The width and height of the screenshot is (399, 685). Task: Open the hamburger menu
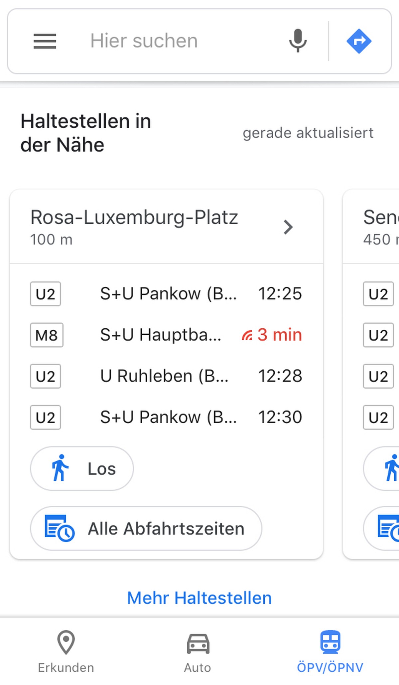tap(45, 41)
